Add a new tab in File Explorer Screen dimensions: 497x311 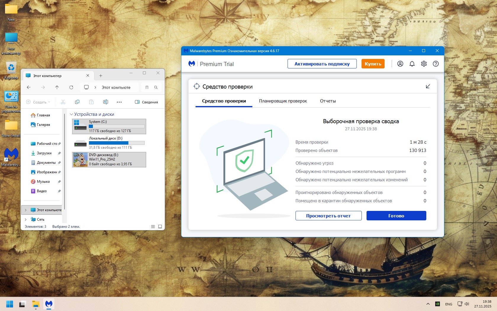pos(101,76)
